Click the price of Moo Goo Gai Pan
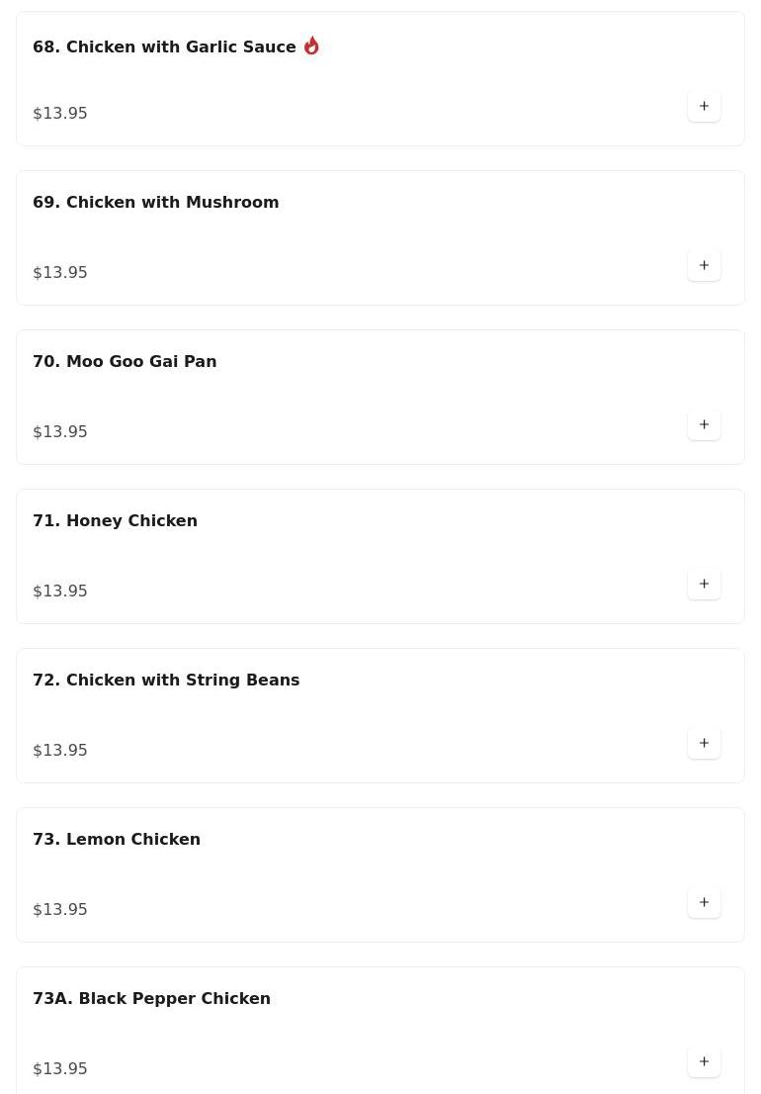The width and height of the screenshot is (761, 1094). pyautogui.click(x=60, y=432)
